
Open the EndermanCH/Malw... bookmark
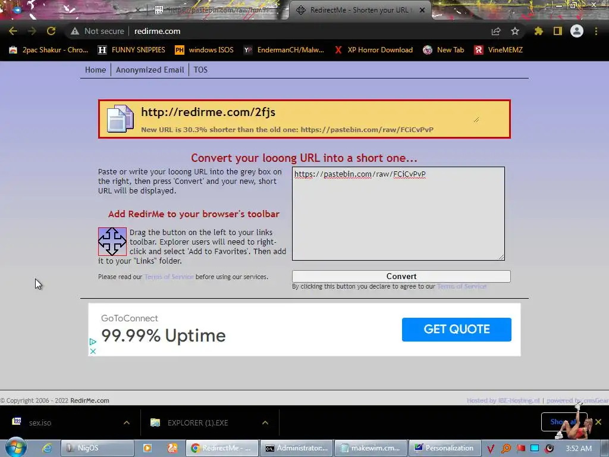(x=284, y=50)
